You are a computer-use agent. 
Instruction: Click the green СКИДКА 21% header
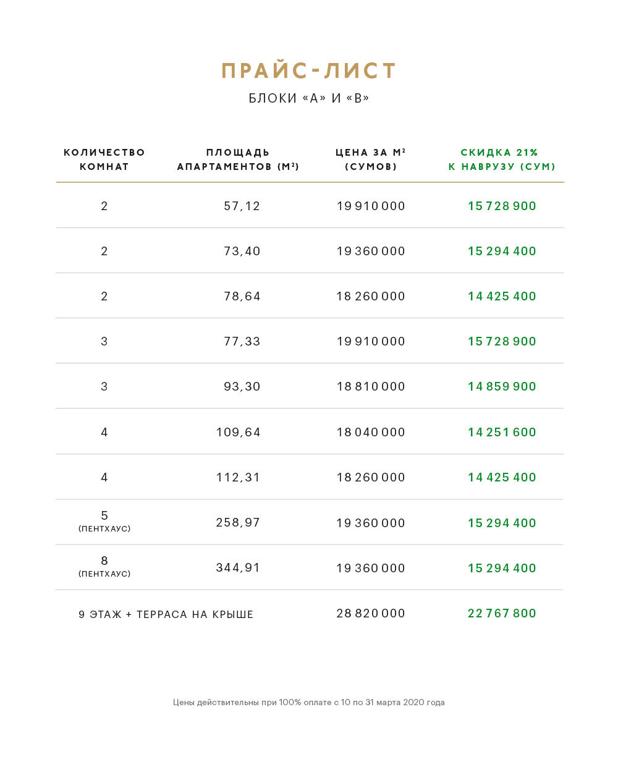502,159
